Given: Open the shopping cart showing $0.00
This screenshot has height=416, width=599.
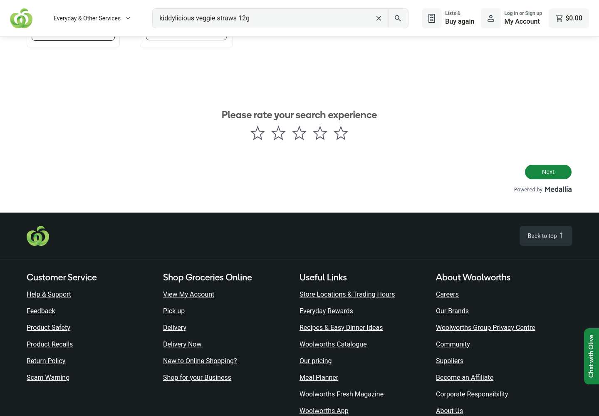Looking at the screenshot, I should 569,18.
